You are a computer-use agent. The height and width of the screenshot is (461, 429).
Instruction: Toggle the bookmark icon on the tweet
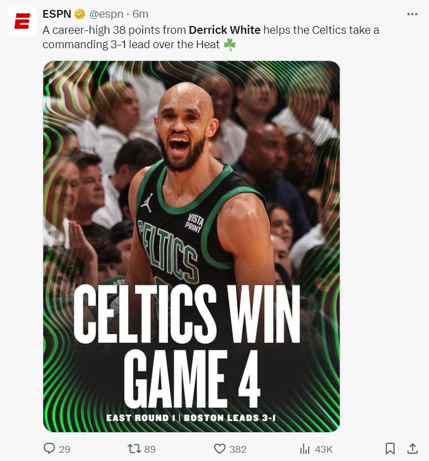390,449
